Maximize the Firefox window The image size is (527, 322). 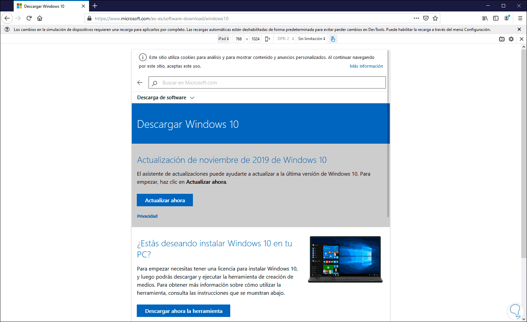click(x=503, y=6)
